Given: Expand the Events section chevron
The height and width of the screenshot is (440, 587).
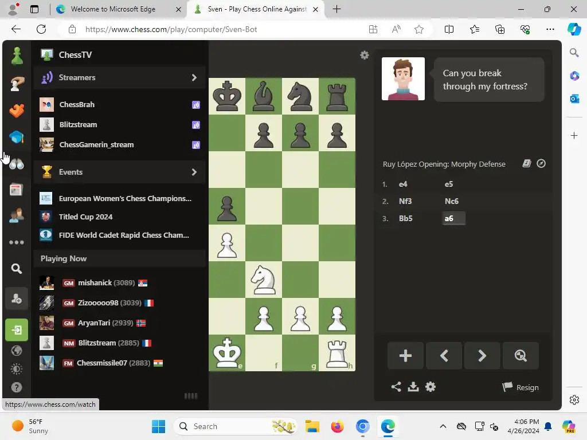Looking at the screenshot, I should coord(194,172).
